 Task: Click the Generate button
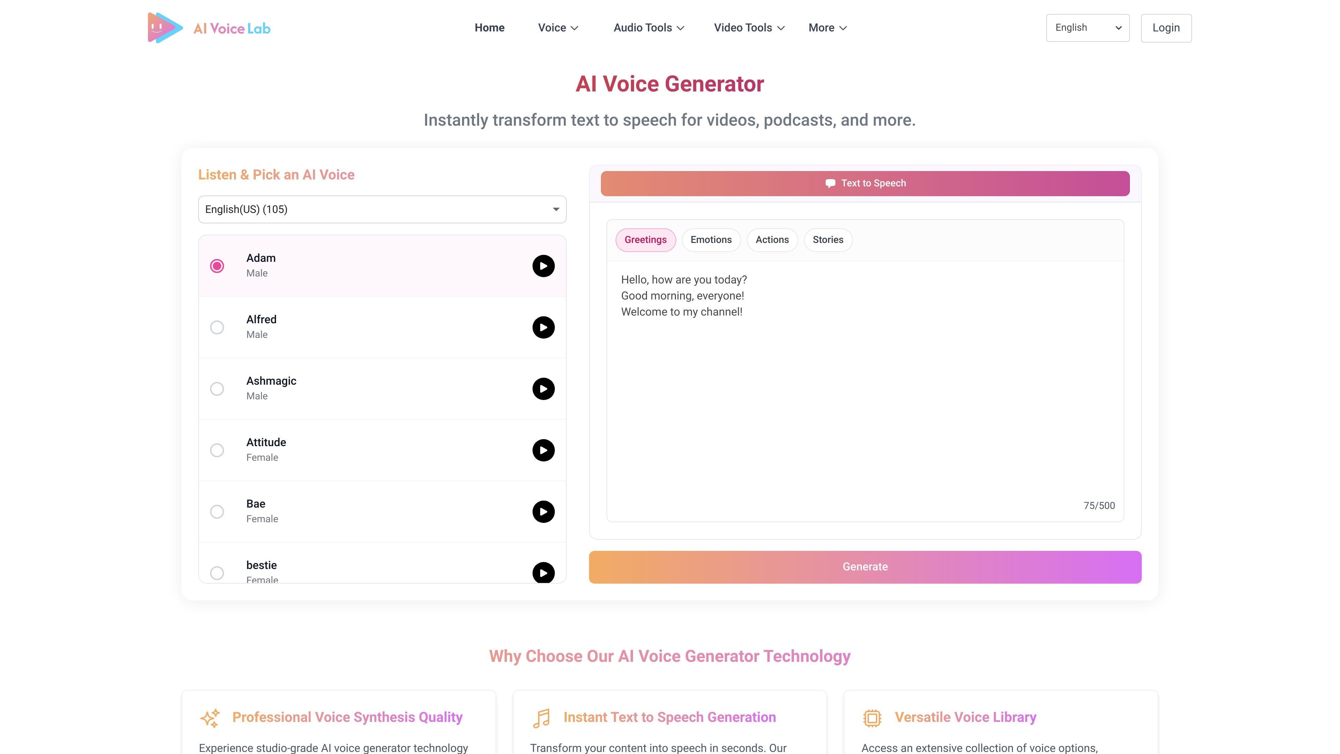tap(865, 567)
